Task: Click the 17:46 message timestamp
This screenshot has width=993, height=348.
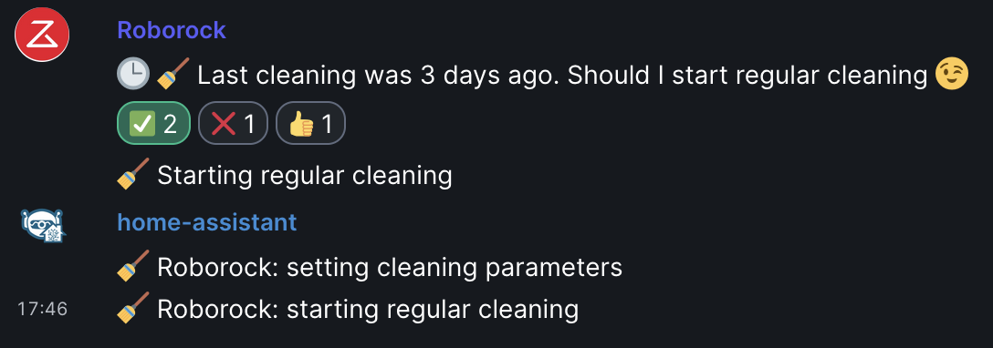Action: (42, 309)
